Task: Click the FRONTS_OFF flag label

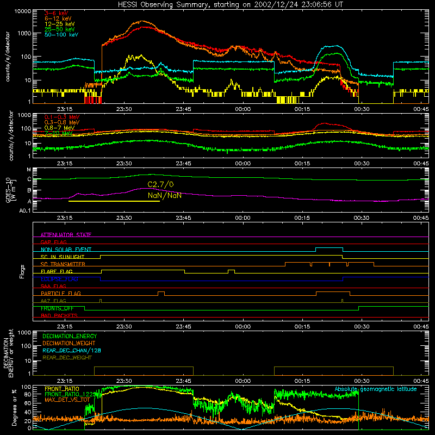Action: click(x=57, y=308)
